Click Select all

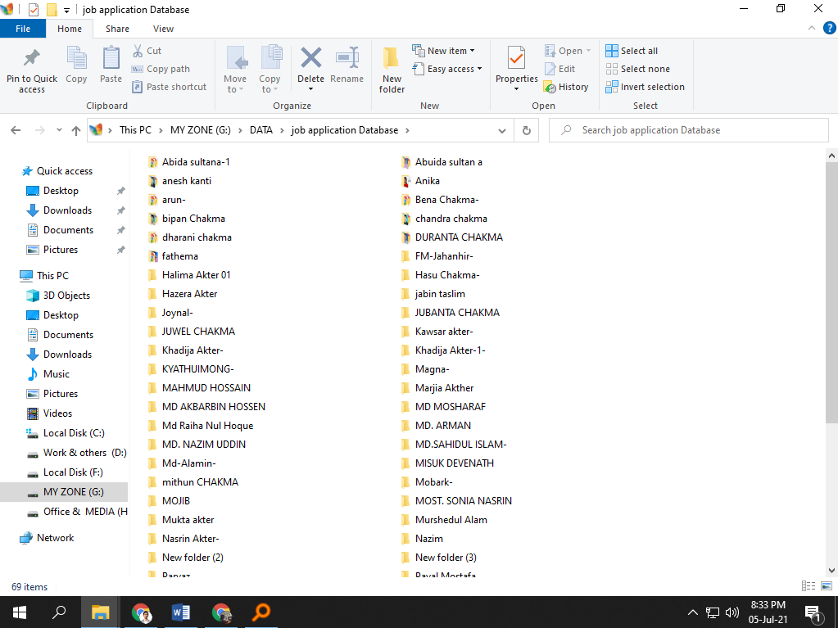coord(632,51)
